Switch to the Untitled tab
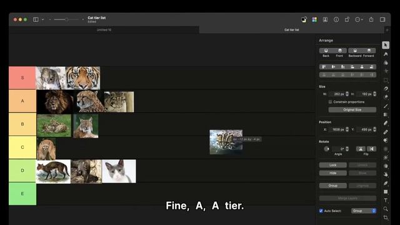This screenshot has height=225, width=400. point(104,30)
